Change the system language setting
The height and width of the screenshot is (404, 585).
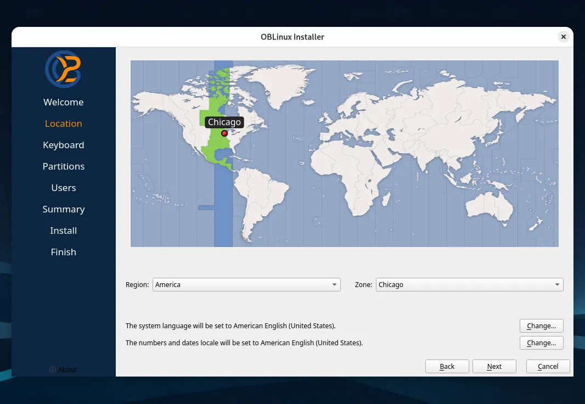click(x=541, y=326)
